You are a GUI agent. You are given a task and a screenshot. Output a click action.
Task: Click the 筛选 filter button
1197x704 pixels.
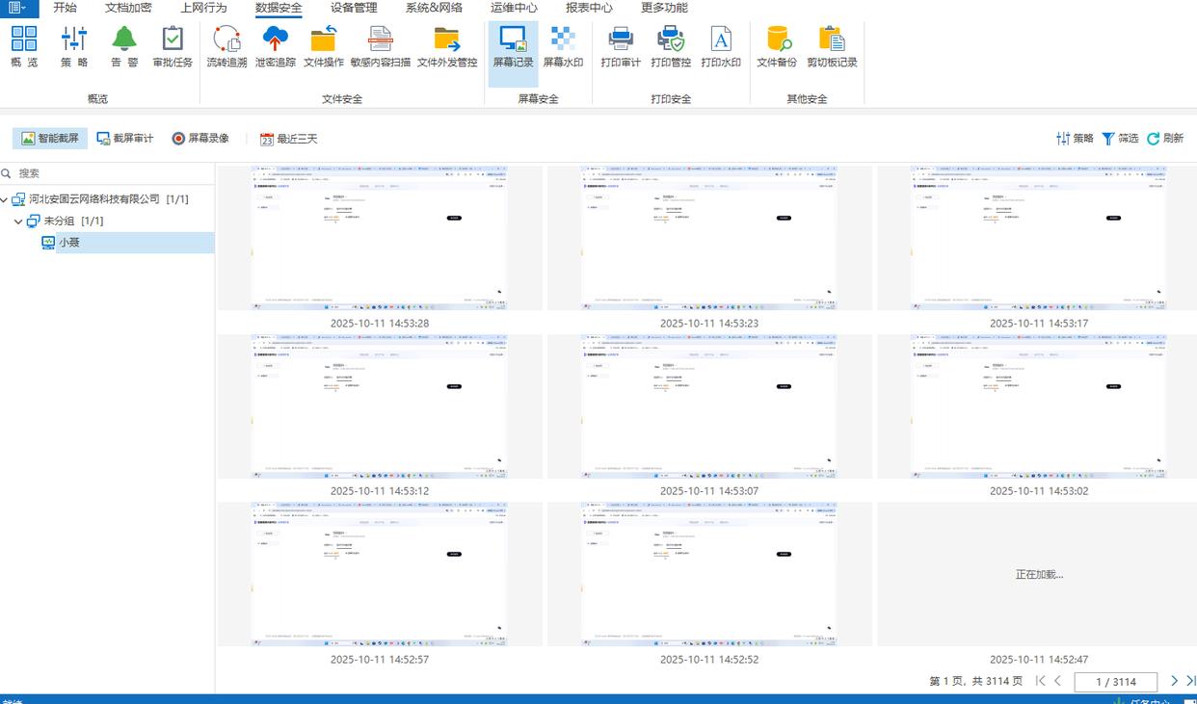pyautogui.click(x=1120, y=139)
